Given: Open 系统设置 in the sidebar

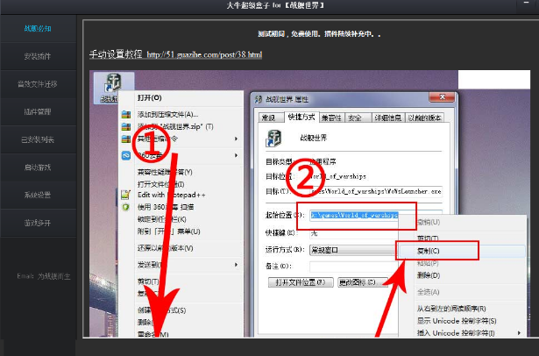Looking at the screenshot, I should click(38, 195).
